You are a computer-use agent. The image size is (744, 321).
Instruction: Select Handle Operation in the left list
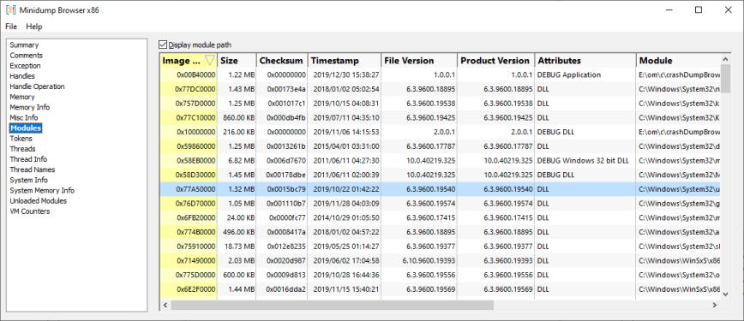coord(37,86)
